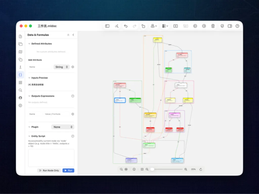Open the node layout options dropdown
Viewport: 259px width, 194px height.
coord(165,26)
